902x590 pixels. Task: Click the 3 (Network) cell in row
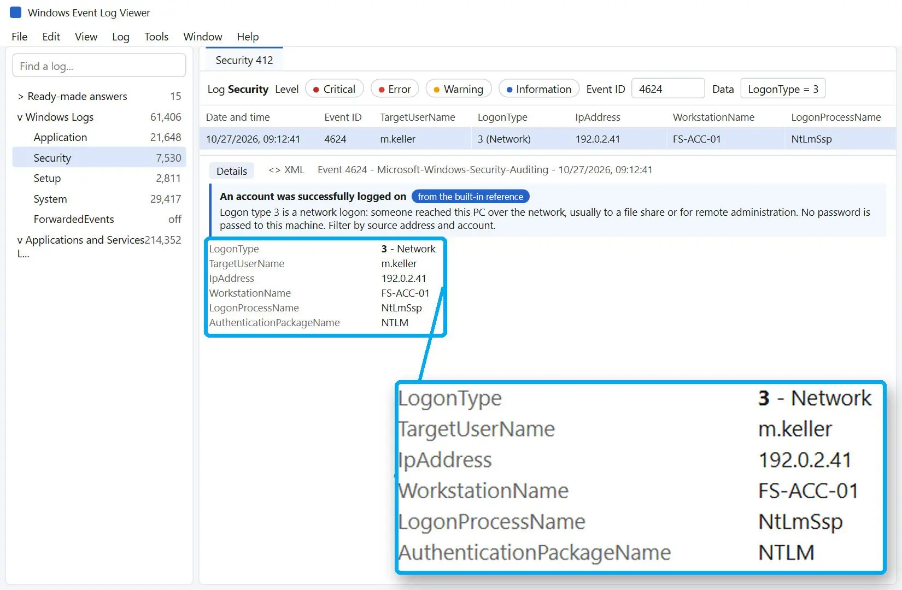(504, 139)
